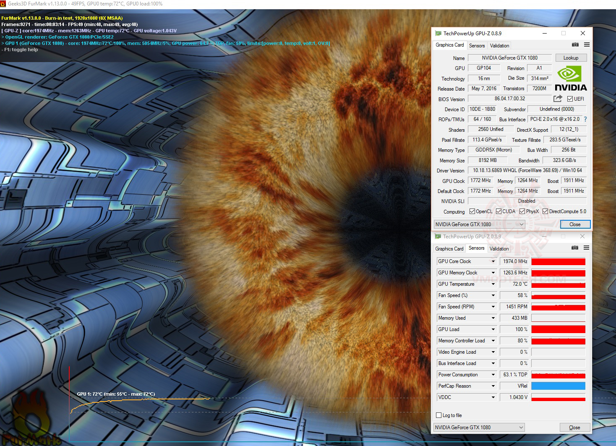Open the Fan Speed (%) sensor dropdown

pyautogui.click(x=493, y=295)
